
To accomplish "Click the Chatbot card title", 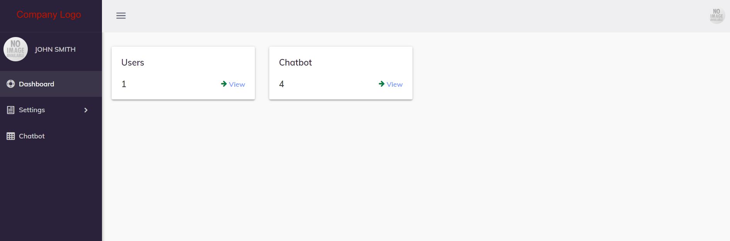I will pyautogui.click(x=295, y=62).
